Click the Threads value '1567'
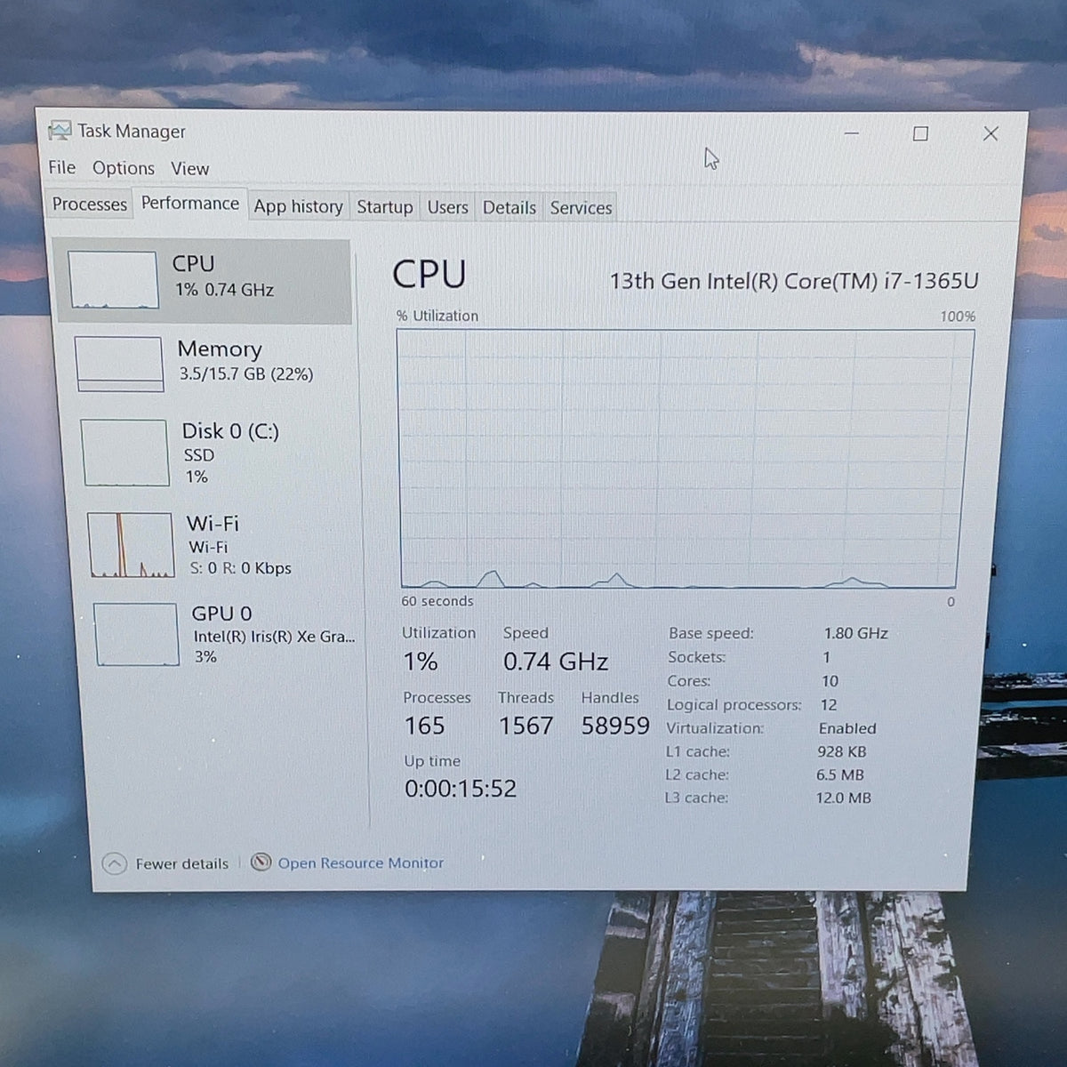Screen dimensions: 1067x1067 pos(525,726)
